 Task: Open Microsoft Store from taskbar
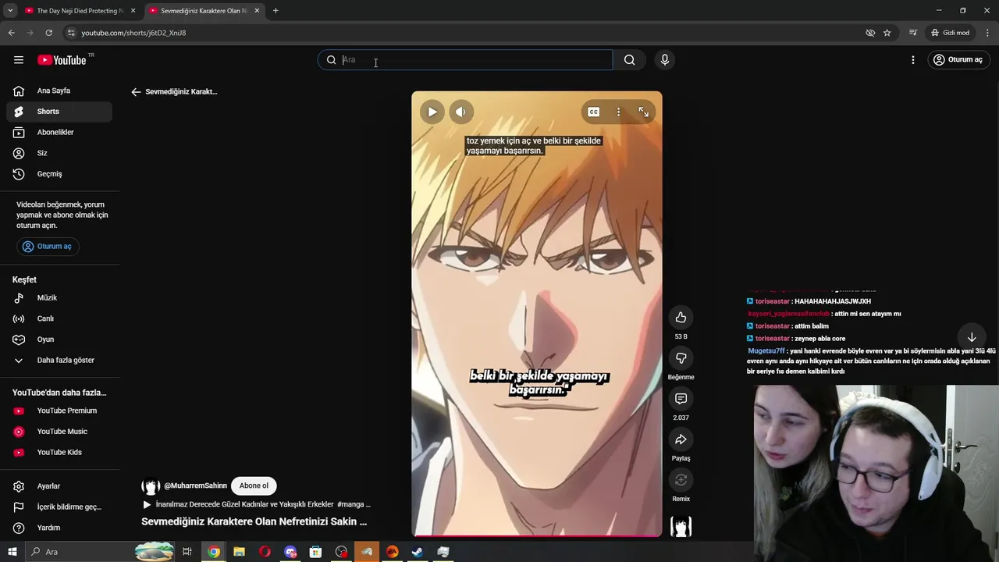tap(315, 552)
